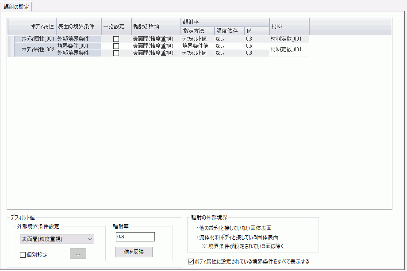Click the 輻射率 default value input field
407x271 pixels.
point(135,237)
